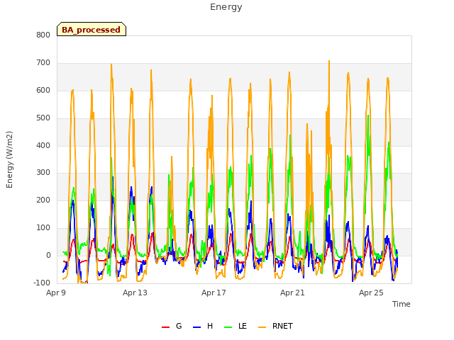Click the Energy (W/m2) axis label
The image size is (454, 340).
point(9,159)
